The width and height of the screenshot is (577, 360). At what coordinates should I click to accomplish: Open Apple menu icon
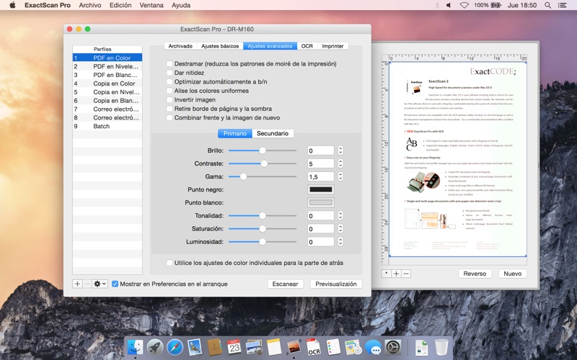[x=12, y=5]
